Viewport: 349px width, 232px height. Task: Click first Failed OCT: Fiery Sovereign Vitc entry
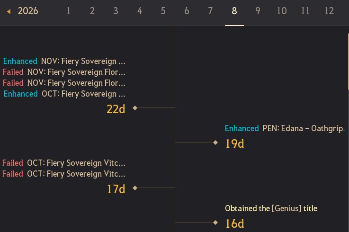[63, 163]
